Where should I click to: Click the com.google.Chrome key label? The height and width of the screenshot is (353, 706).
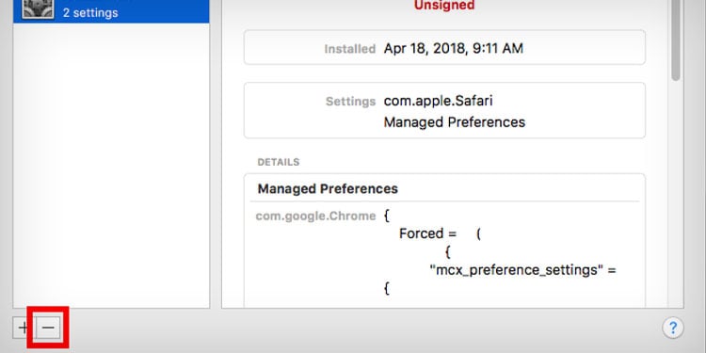[315, 217]
